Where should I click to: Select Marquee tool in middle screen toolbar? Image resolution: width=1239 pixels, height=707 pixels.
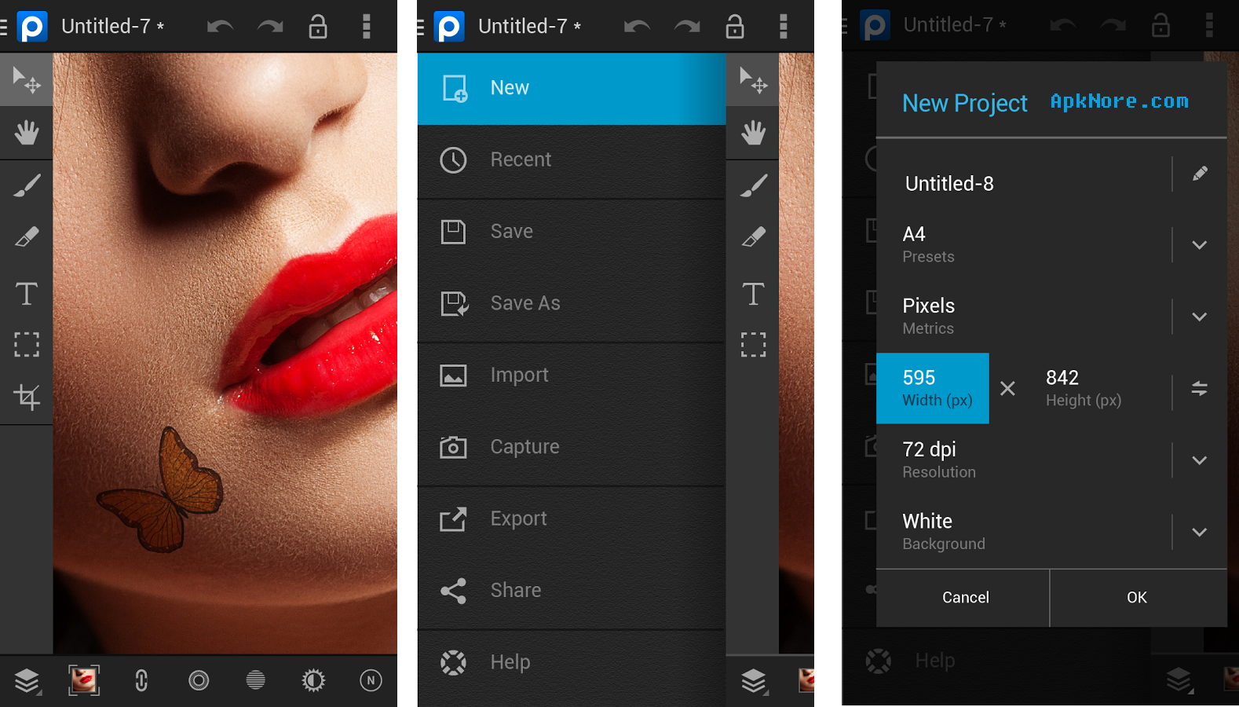click(x=753, y=345)
